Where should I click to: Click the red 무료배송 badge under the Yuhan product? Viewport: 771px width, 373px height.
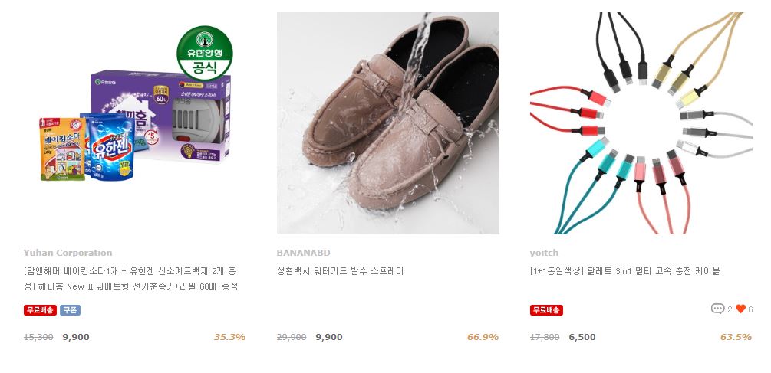point(41,310)
